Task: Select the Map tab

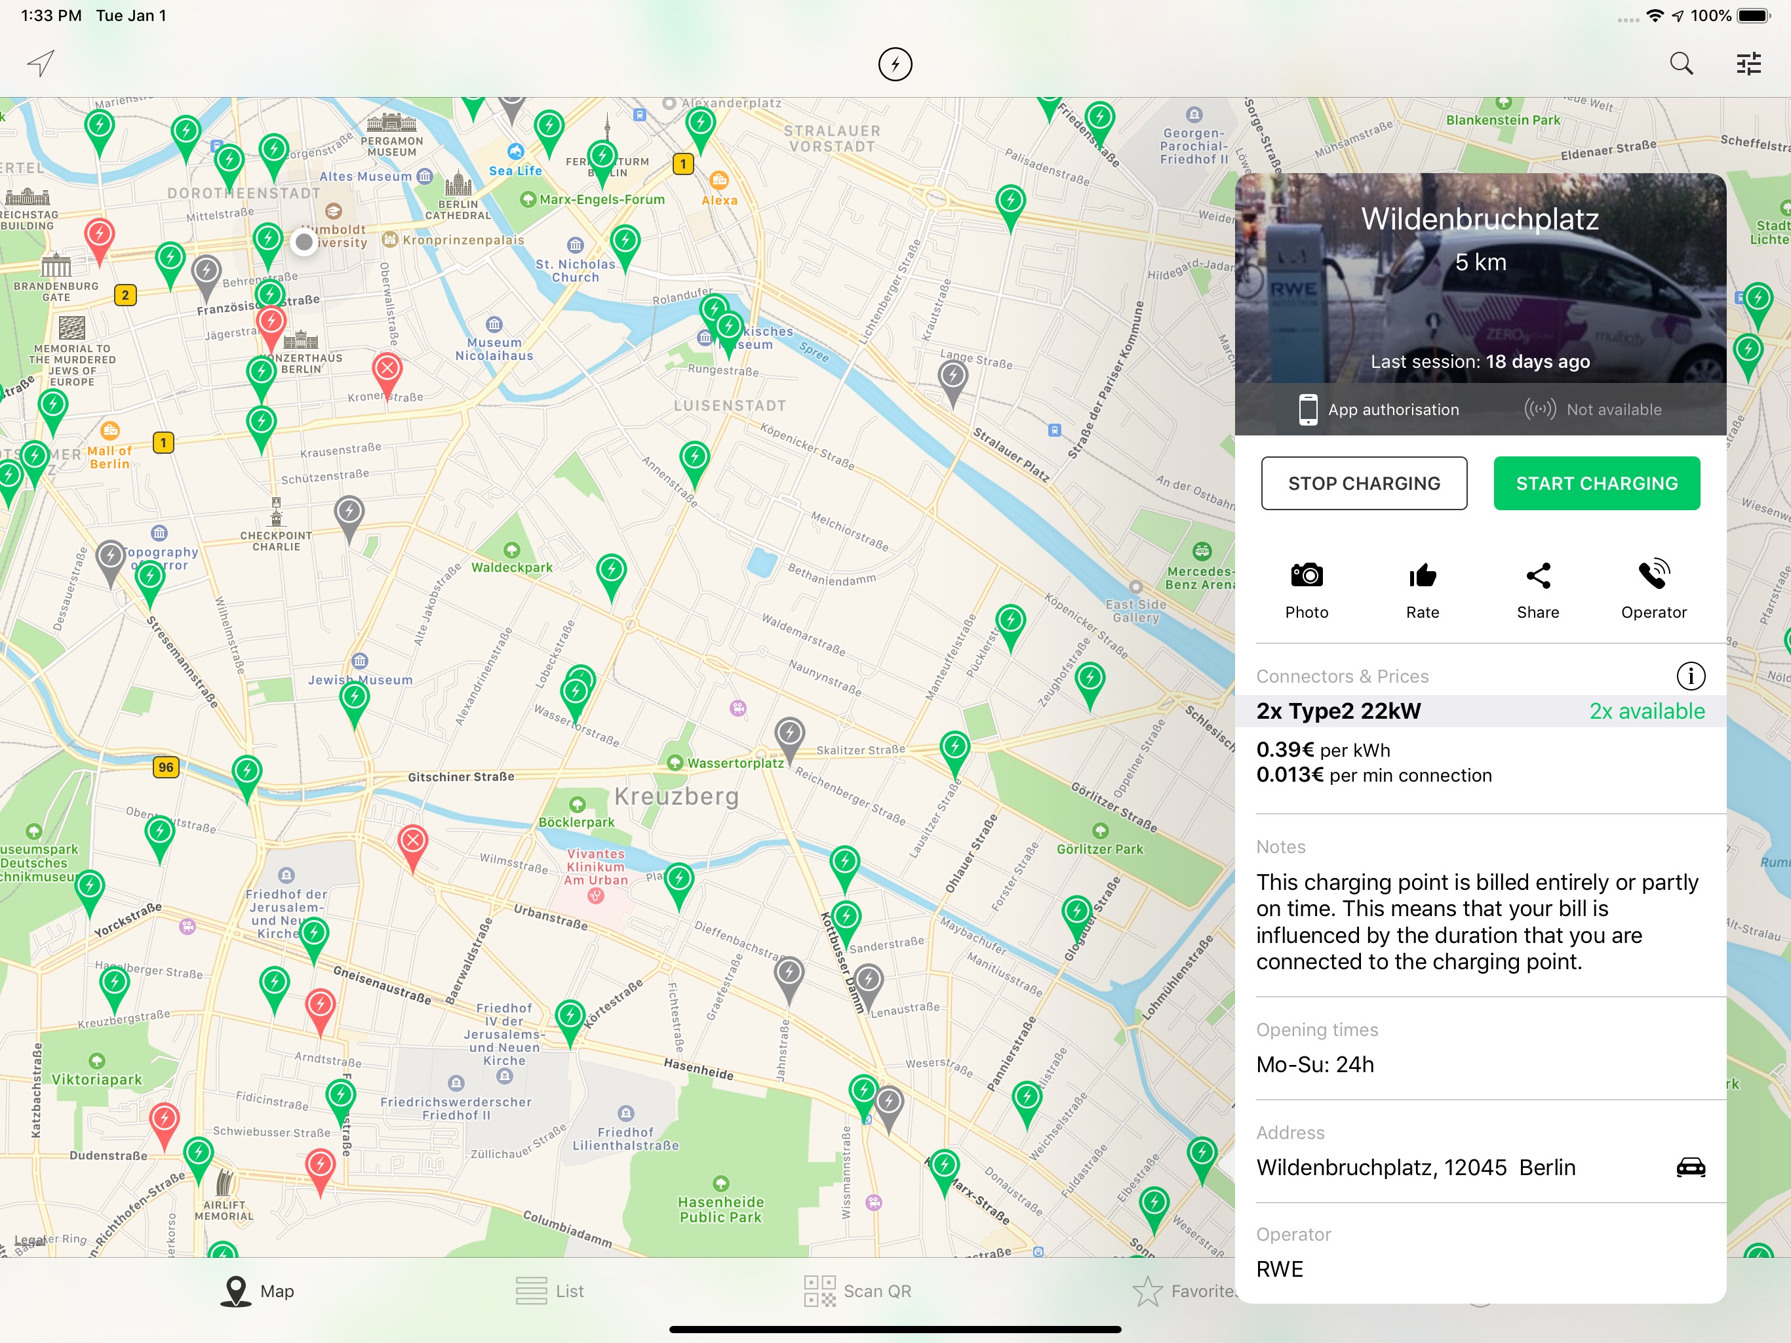Action: point(258,1291)
